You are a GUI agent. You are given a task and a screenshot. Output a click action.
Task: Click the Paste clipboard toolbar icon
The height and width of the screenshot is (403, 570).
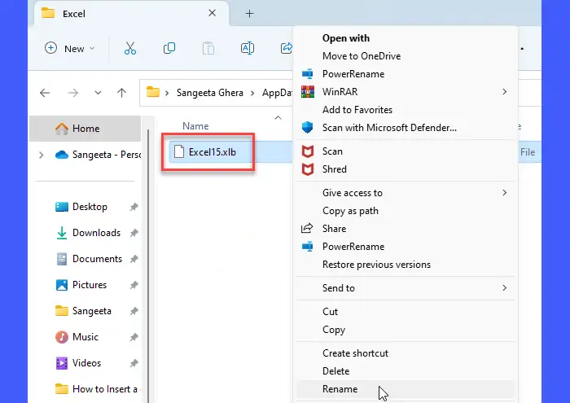[x=208, y=48]
